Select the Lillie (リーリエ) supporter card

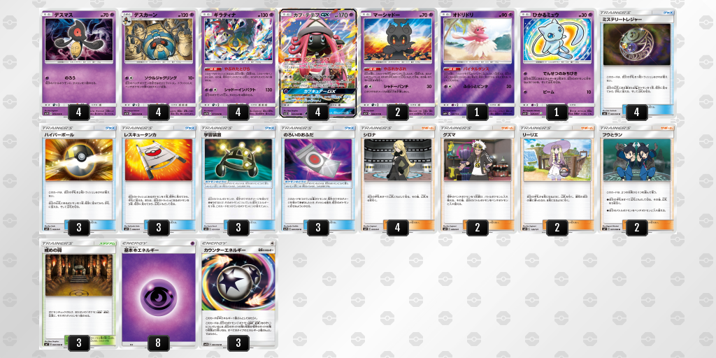click(557, 179)
